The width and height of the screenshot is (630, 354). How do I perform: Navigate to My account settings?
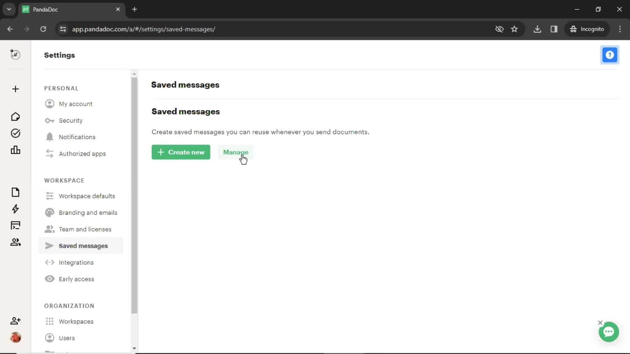76,104
